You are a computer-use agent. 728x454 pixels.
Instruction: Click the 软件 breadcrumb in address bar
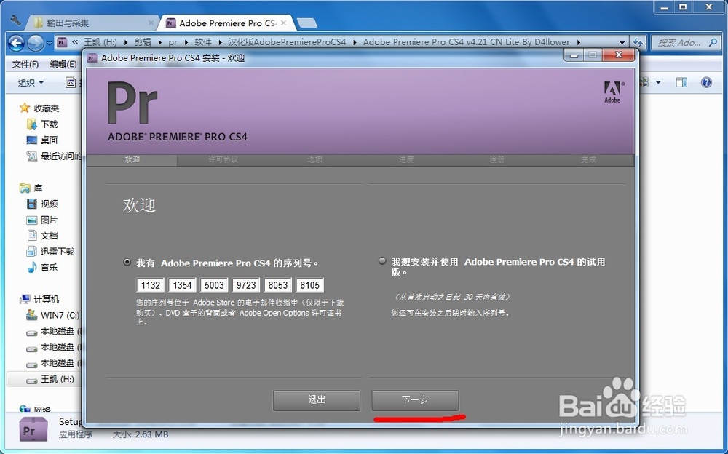pyautogui.click(x=203, y=42)
